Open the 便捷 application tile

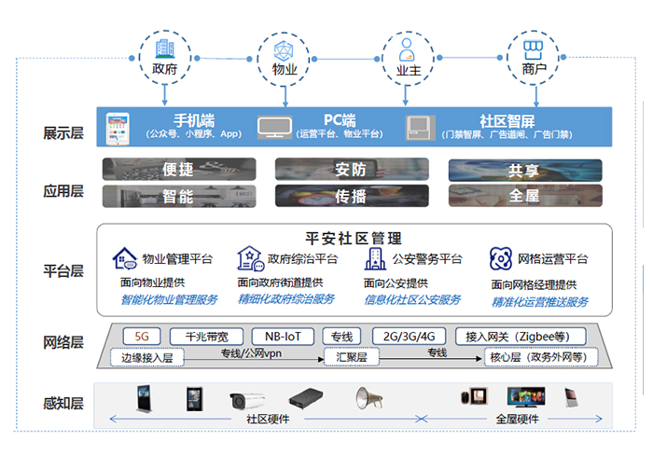click(x=179, y=169)
